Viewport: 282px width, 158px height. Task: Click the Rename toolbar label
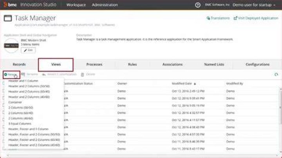[32, 74]
